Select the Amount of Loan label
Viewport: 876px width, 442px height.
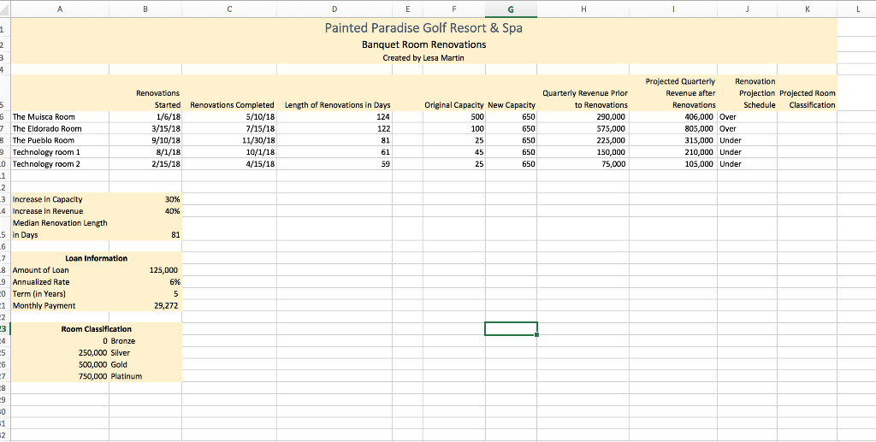60,270
